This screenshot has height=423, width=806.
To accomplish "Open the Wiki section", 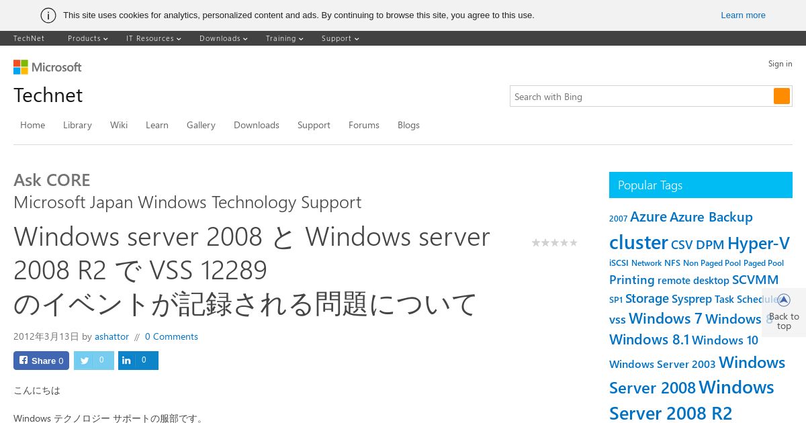I will (x=119, y=125).
